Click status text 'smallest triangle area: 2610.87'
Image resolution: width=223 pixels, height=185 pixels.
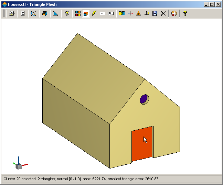133,179
